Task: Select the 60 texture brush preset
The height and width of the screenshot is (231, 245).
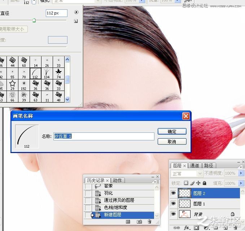Action: pos(24,62)
